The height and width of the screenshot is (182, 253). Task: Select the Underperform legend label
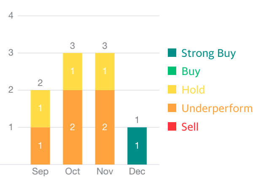click(x=217, y=108)
